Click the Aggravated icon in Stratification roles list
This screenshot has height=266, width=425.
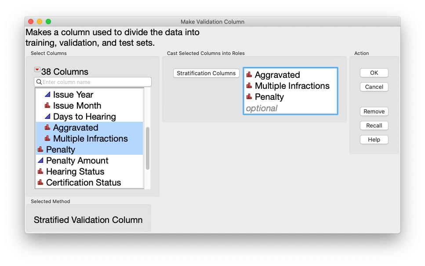249,75
